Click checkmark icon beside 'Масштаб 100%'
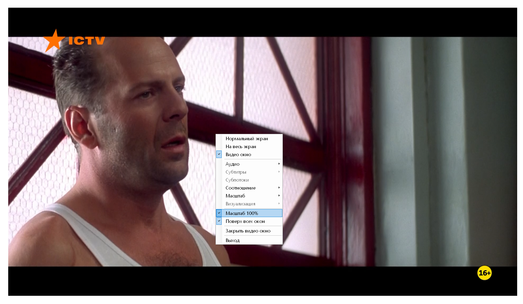Screen dimensions: 523x304 (x=219, y=213)
